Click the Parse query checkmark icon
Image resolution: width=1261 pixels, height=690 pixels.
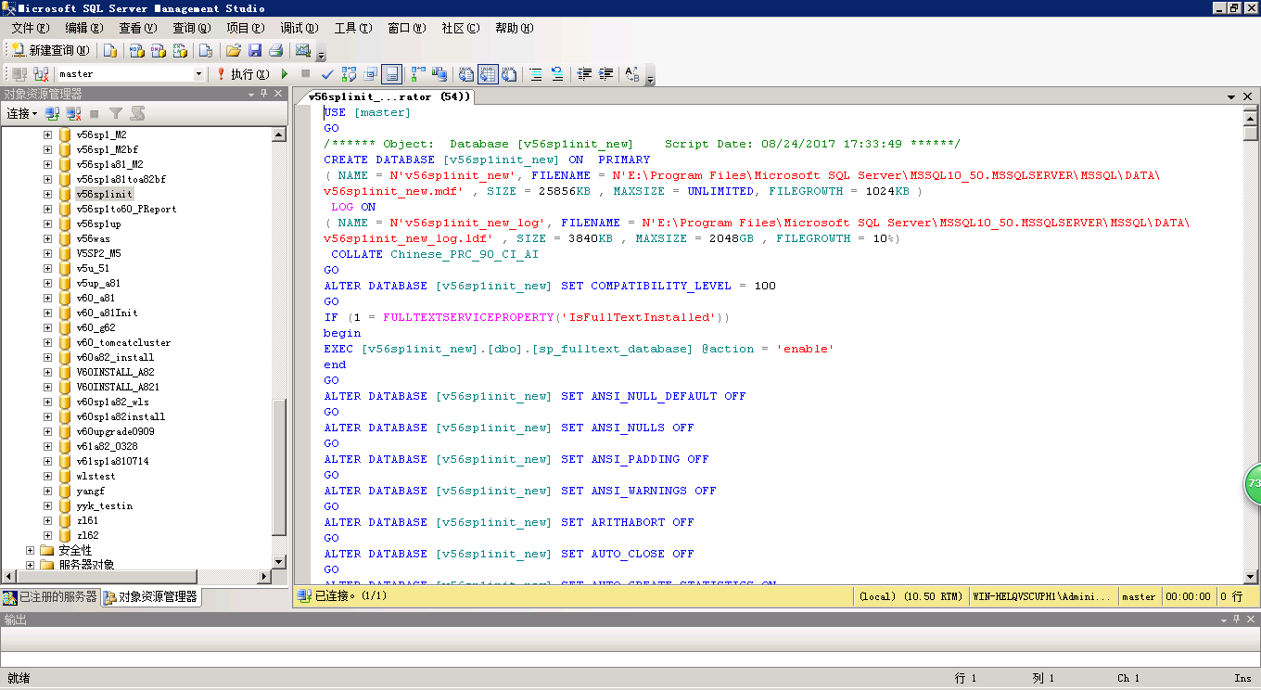(x=327, y=74)
